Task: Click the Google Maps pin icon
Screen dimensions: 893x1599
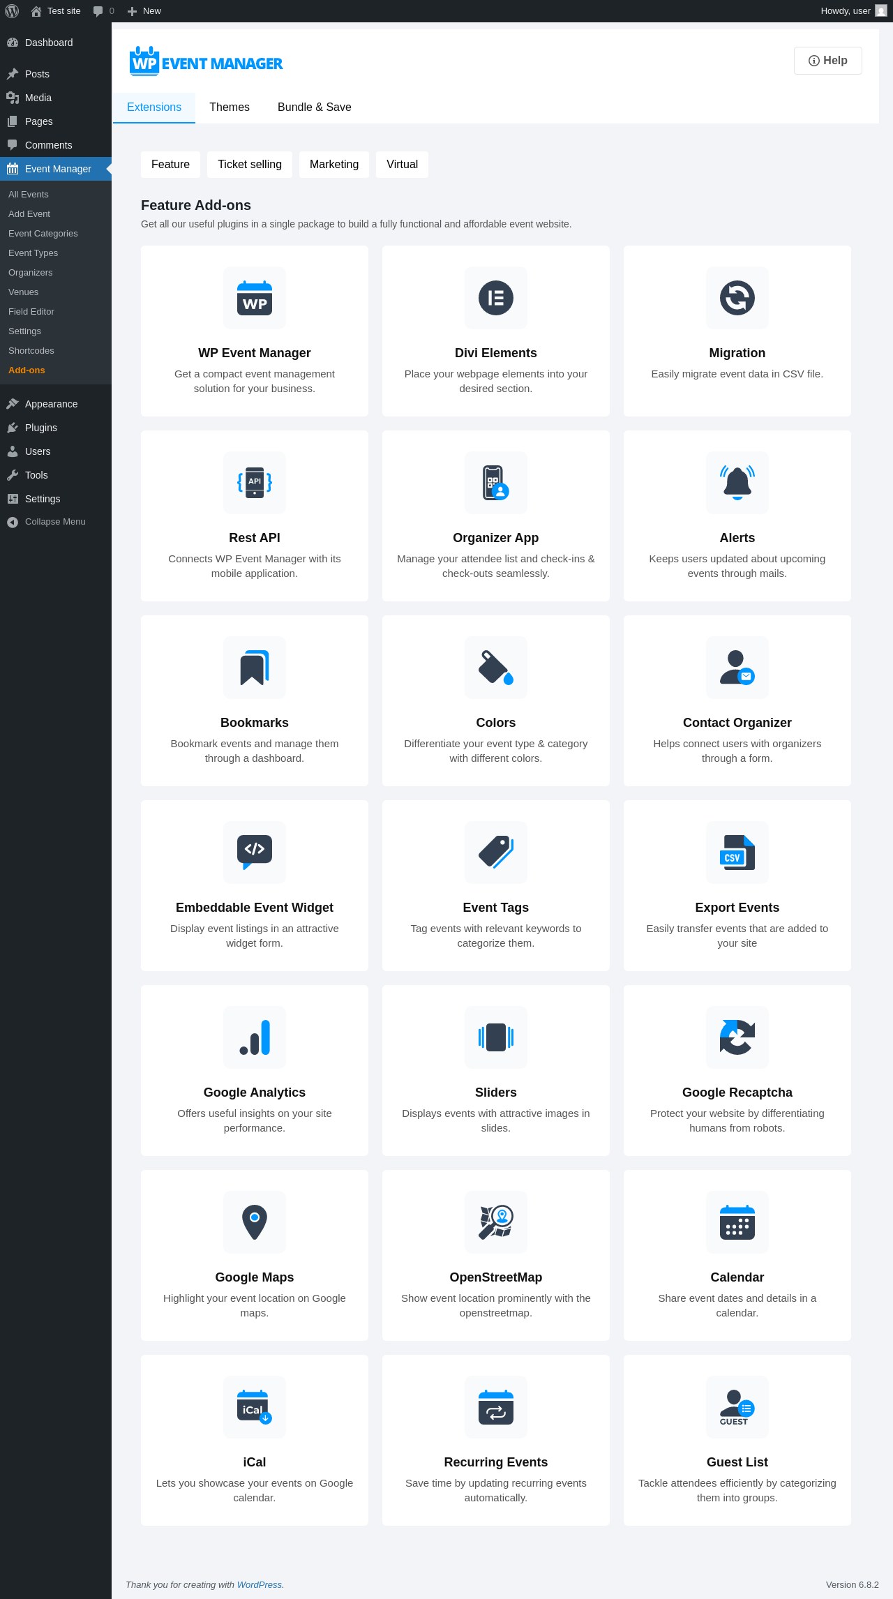Action: [255, 1222]
